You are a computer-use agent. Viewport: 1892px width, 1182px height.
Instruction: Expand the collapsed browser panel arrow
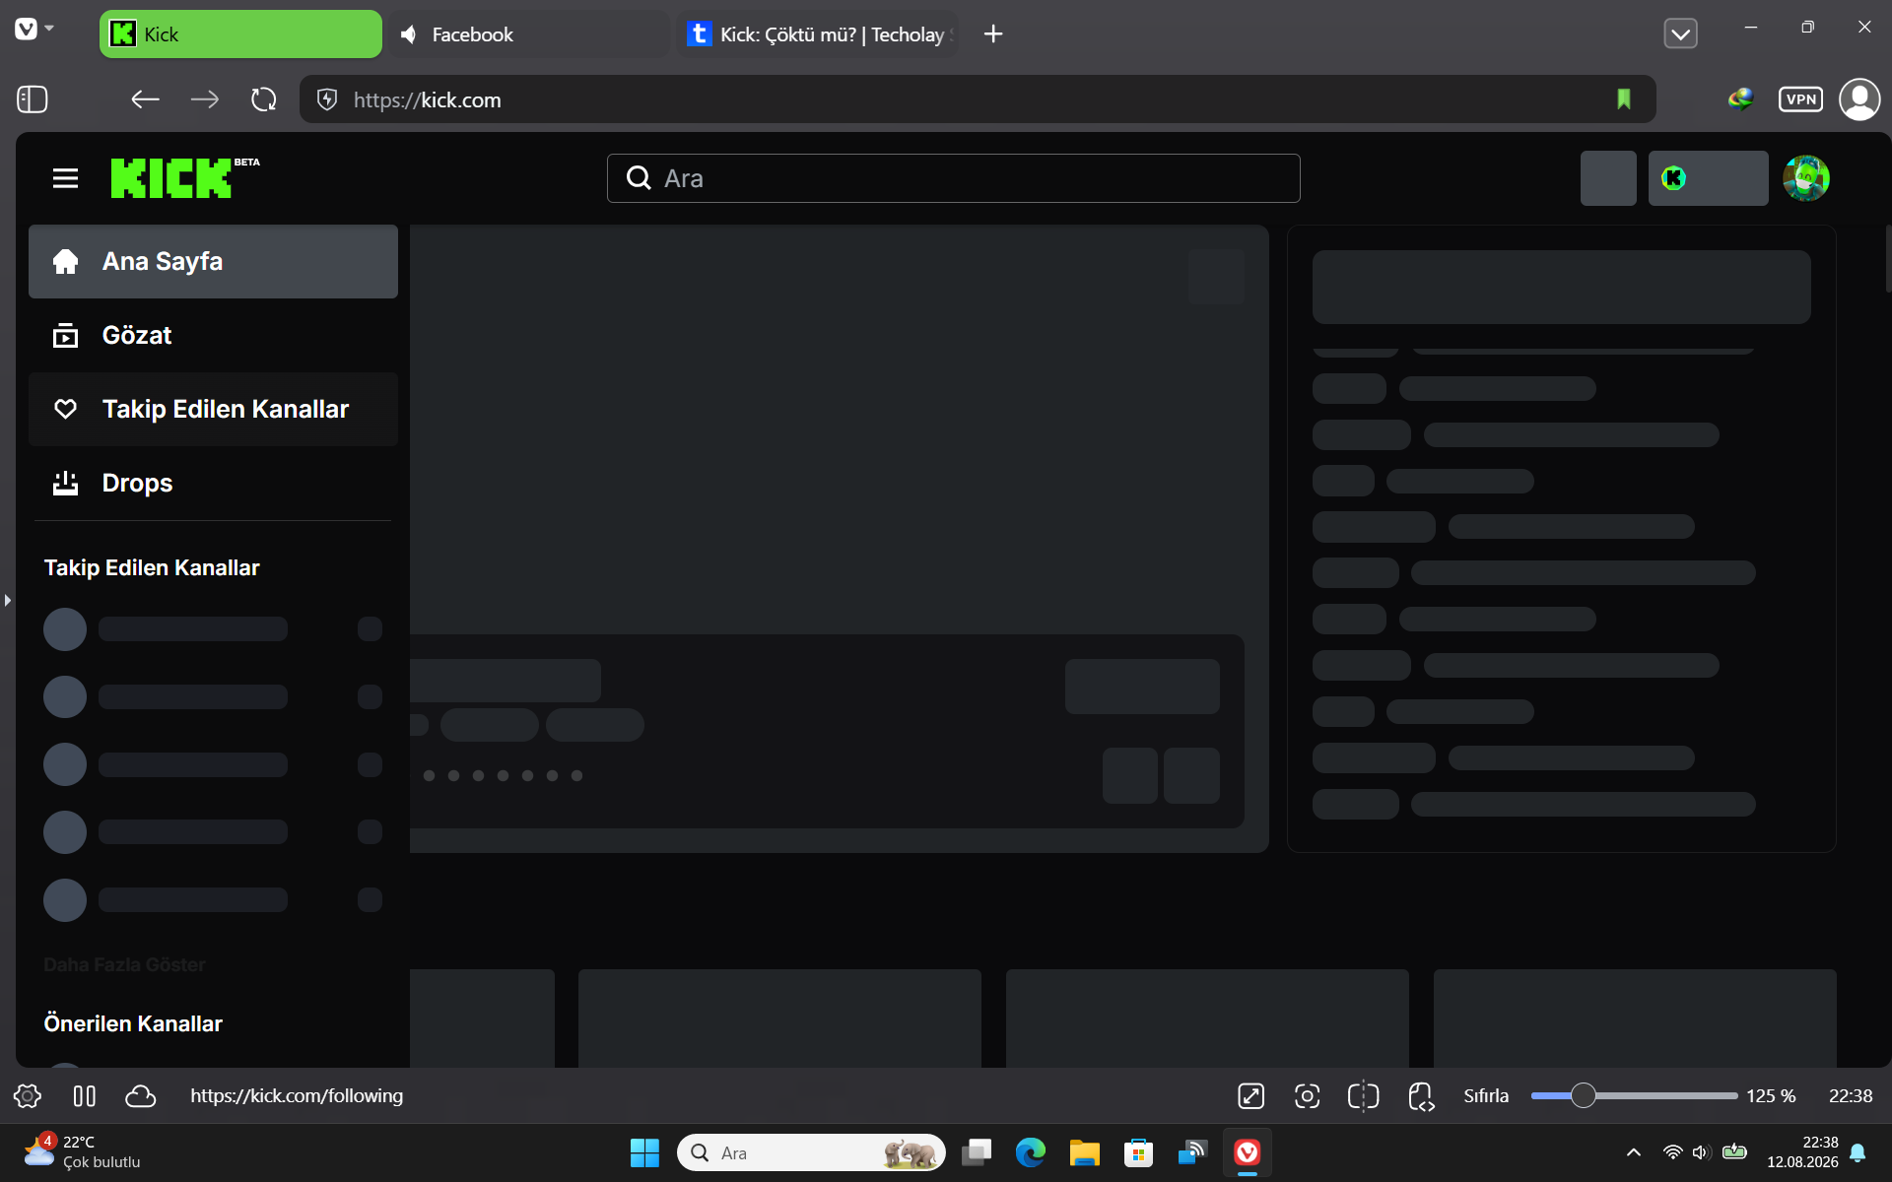8,600
